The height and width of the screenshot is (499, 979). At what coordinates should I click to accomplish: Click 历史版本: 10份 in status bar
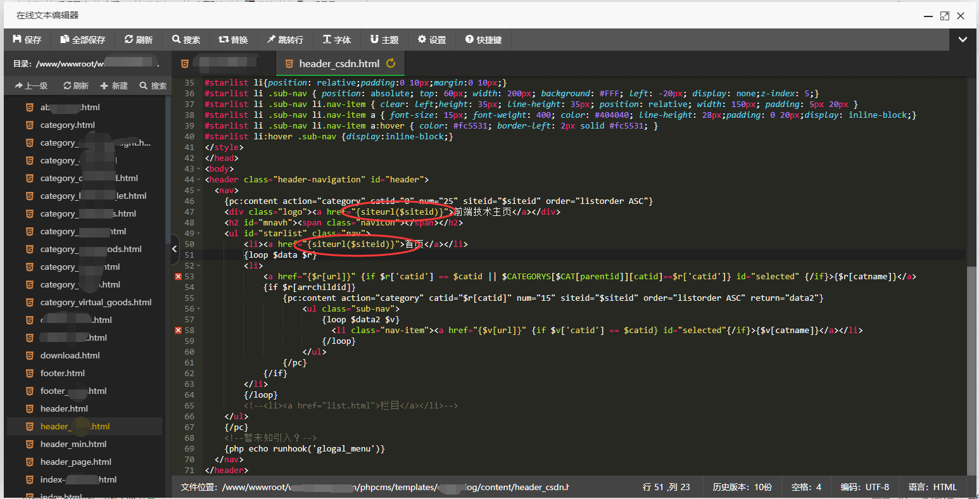point(742,487)
